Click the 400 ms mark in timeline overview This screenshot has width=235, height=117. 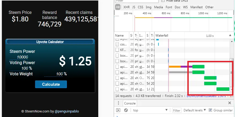[147, 13]
